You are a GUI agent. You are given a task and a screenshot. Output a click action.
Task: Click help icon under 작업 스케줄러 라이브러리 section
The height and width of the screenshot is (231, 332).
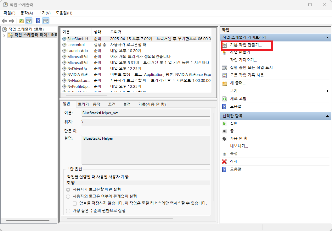[x=224, y=107]
